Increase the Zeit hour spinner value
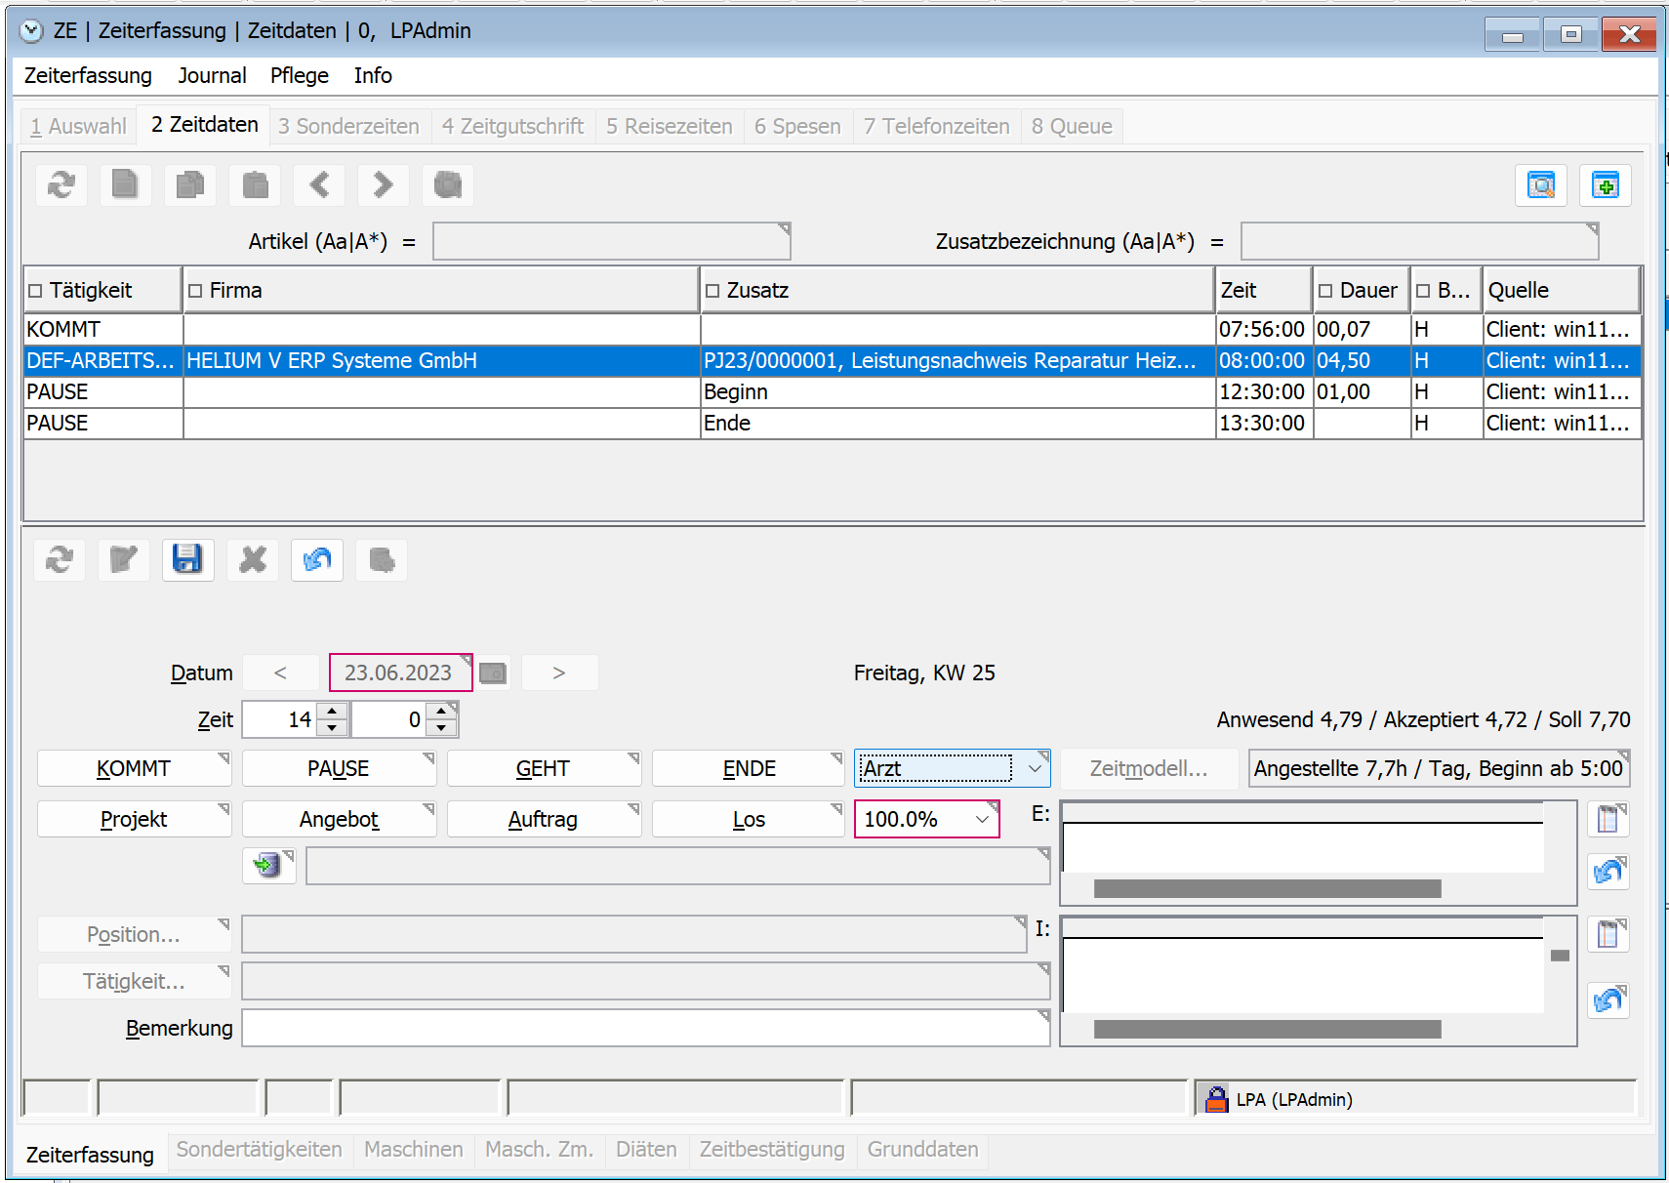This screenshot has height=1183, width=1669. pos(333,712)
